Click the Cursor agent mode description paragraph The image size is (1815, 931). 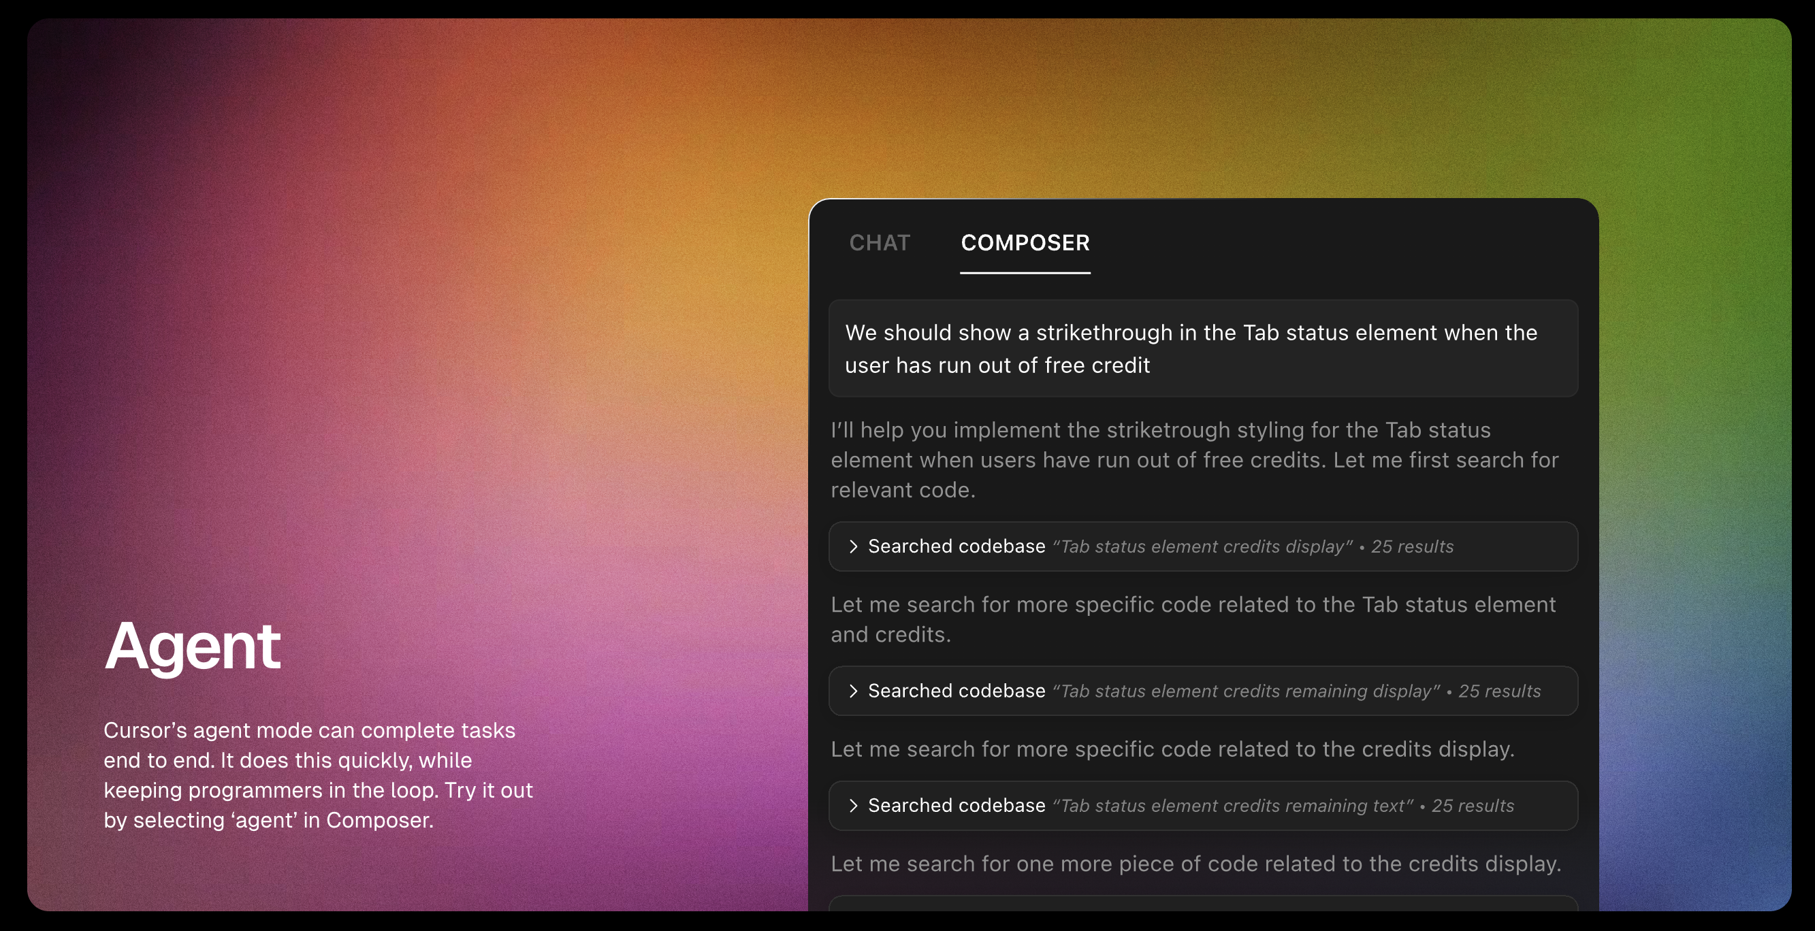tap(318, 774)
